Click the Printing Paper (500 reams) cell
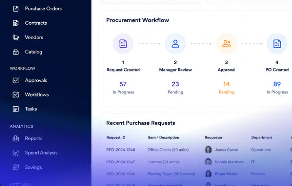Viewport: 292px width, 186px height. [x=171, y=174]
